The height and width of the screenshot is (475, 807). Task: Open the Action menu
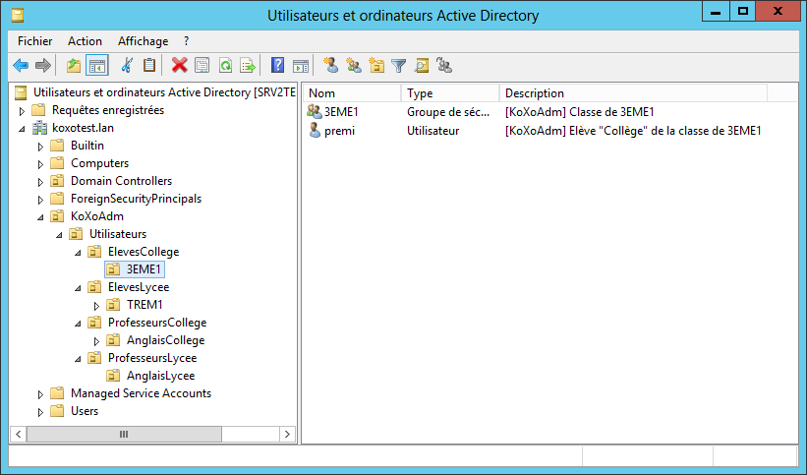pyautogui.click(x=85, y=41)
